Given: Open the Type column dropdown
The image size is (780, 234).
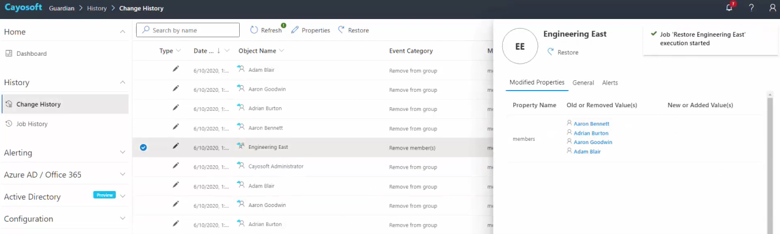Looking at the screenshot, I should tap(178, 51).
